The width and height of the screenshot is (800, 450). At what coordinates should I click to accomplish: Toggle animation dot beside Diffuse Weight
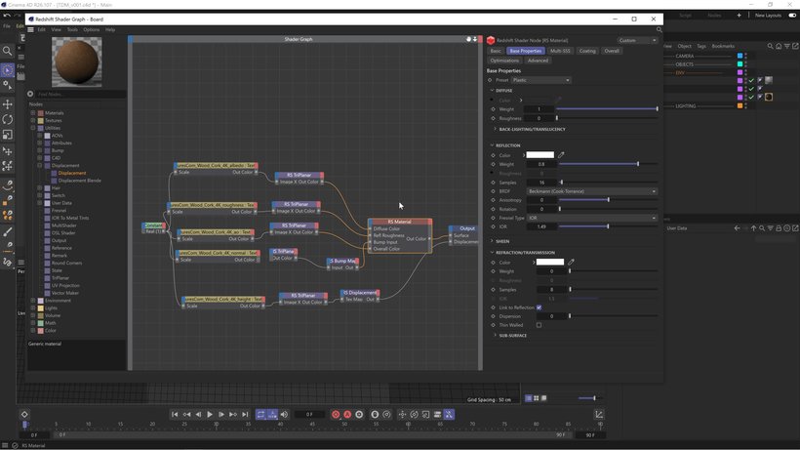[x=493, y=109]
